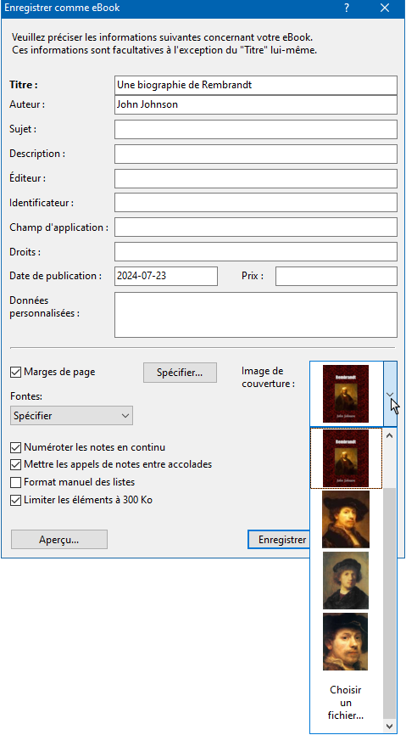Select the red Rembrandt book cover in list
406x735 pixels.
point(346,458)
